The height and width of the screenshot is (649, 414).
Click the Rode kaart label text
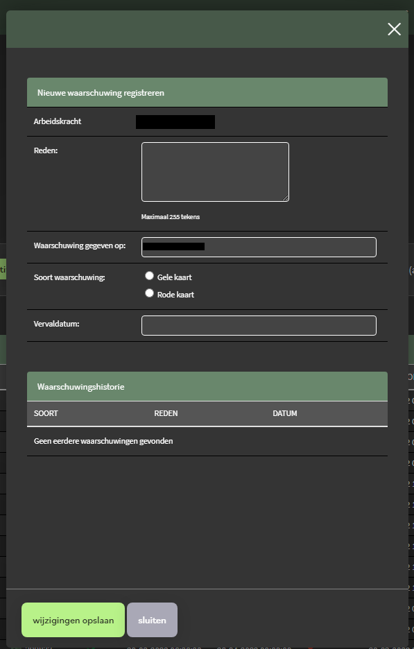[x=175, y=295]
